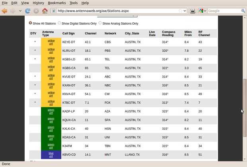Image resolution: width=247 pixels, height=167 pixels.
Task: Click the 322° compass heading cell
Action: click(165, 68)
